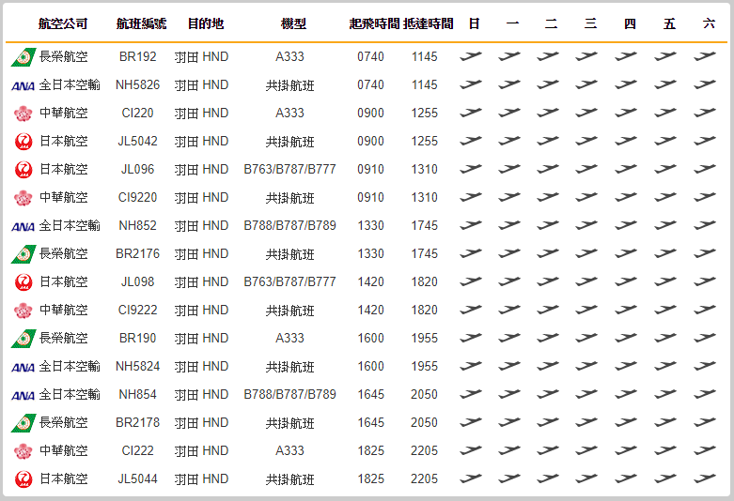The width and height of the screenshot is (734, 501).
Task: Click the Sunday (日) plane icon for CI222
Action: click(x=471, y=450)
